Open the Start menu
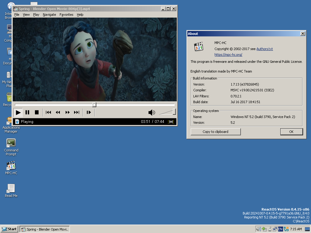This screenshot has height=233, width=311. click(9, 229)
